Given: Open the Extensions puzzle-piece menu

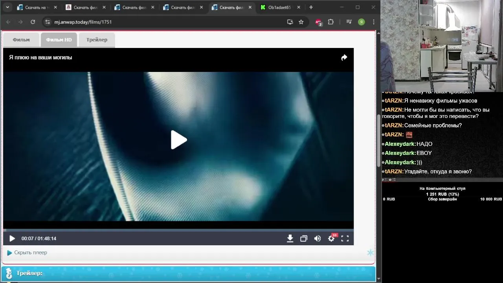Looking at the screenshot, I should [x=331, y=22].
